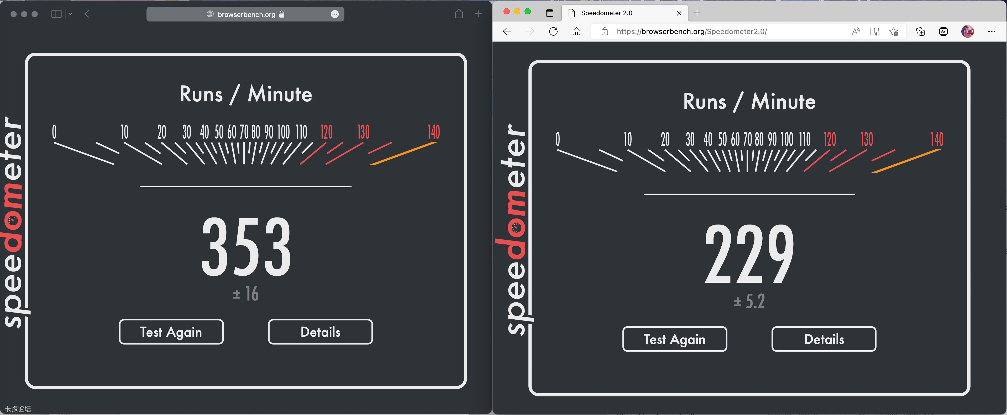The image size is (1007, 415).
Task: Add a new Safari tab
Action: coord(478,14)
